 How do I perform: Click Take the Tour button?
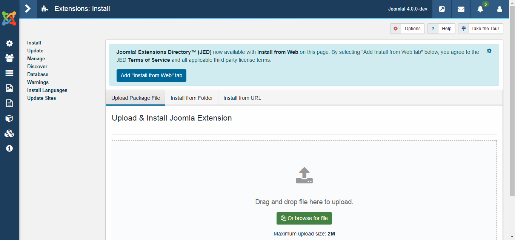[481, 29]
